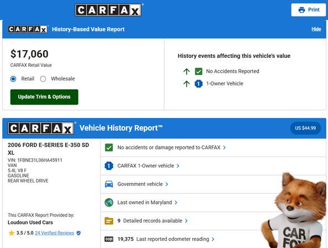Click the blue 1-Owner badge in value events

coord(198,84)
